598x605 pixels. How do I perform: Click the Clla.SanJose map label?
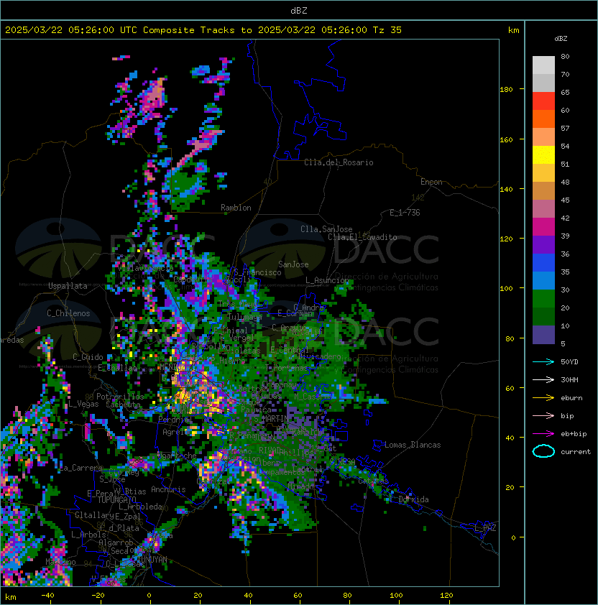[326, 229]
